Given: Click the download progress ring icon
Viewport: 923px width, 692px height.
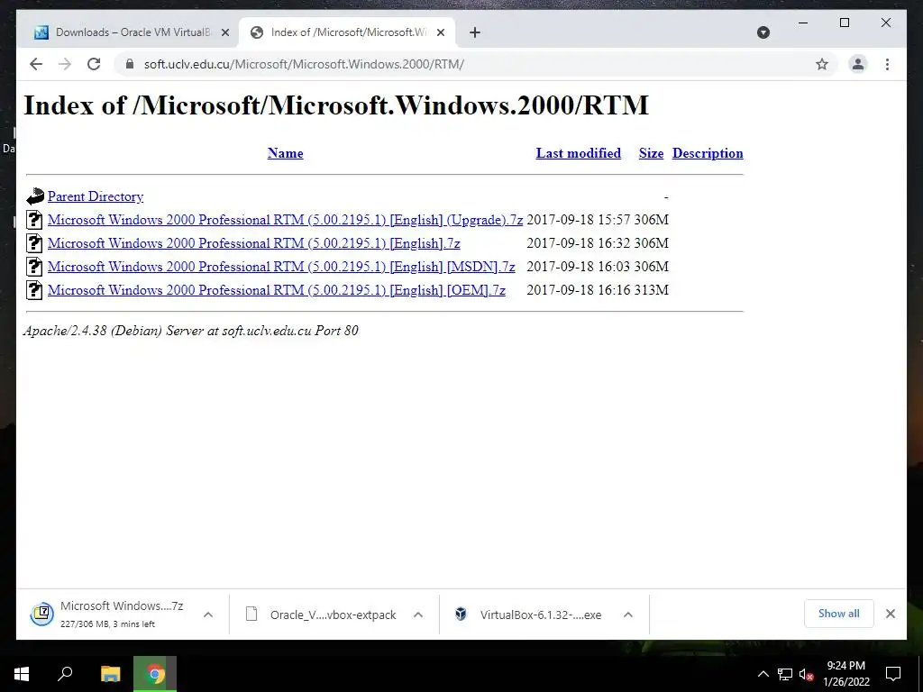Looking at the screenshot, I should 41,615.
